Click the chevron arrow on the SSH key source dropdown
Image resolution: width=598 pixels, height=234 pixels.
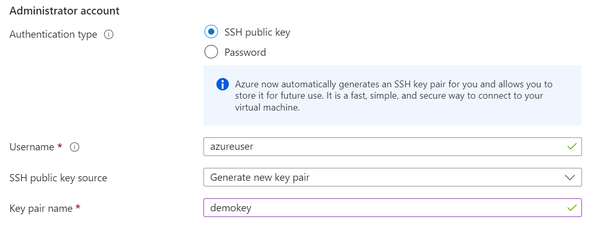click(570, 177)
